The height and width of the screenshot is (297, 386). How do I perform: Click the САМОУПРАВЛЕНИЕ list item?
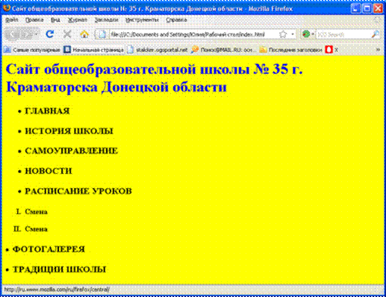71,151
